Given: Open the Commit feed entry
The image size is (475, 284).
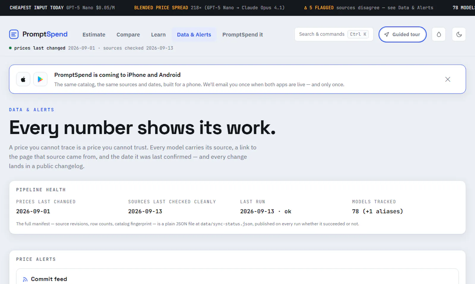Looking at the screenshot, I should (49, 279).
